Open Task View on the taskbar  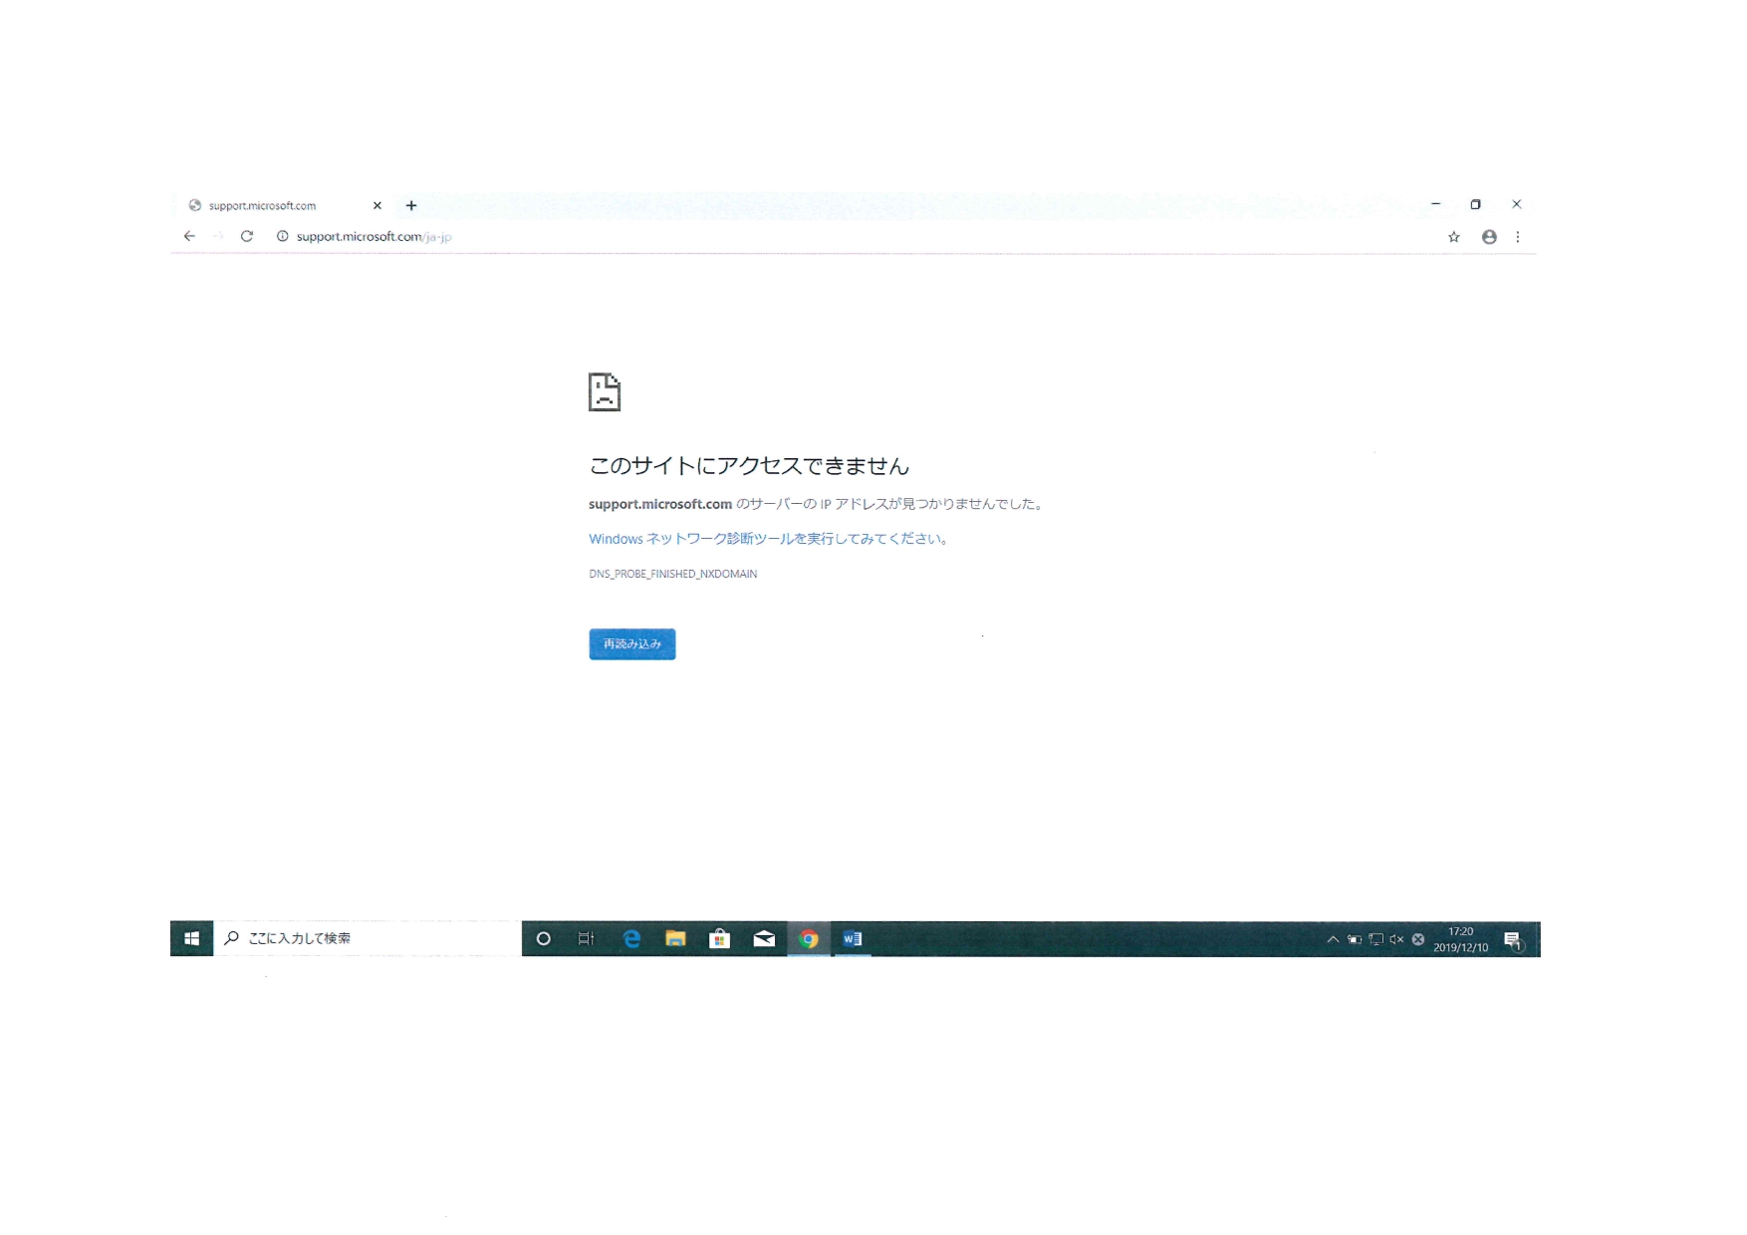coord(587,938)
